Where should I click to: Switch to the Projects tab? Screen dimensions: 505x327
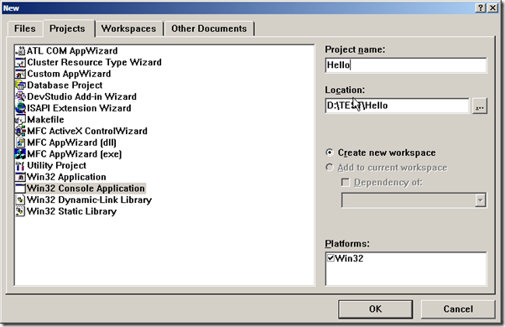67,29
